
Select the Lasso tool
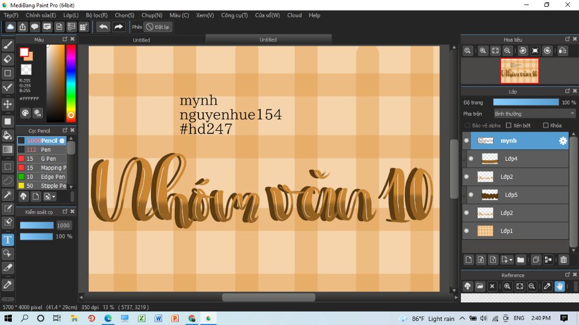8,181
